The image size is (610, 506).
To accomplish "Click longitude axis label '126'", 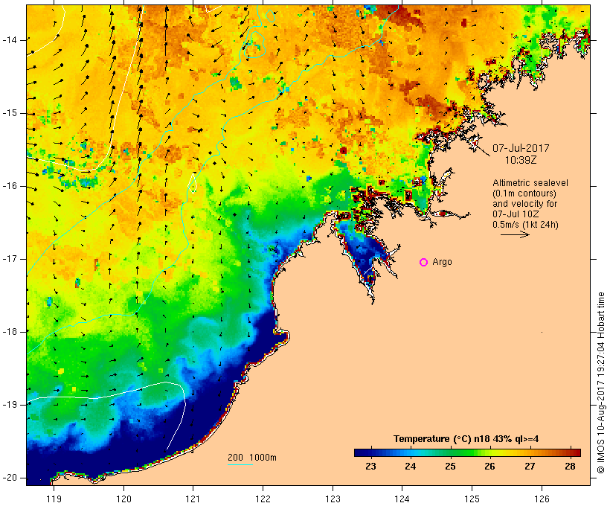I will coord(542,499).
